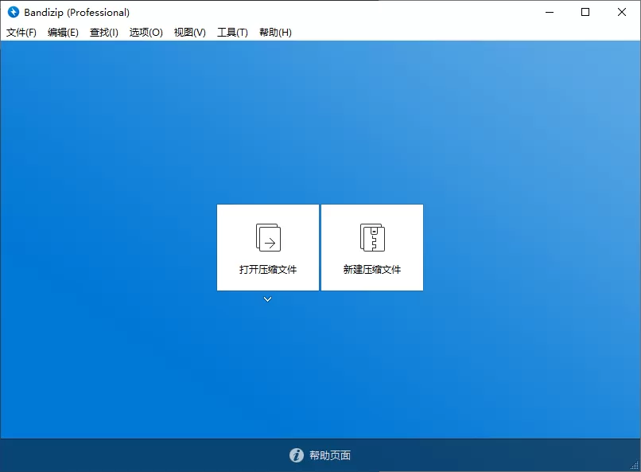The width and height of the screenshot is (641, 472).
Task: Click the window minimize button
Action: (549, 13)
